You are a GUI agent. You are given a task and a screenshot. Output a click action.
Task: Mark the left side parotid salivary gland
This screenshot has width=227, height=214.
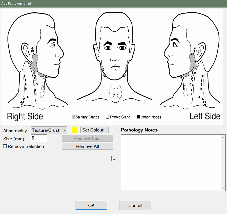tap(193, 63)
